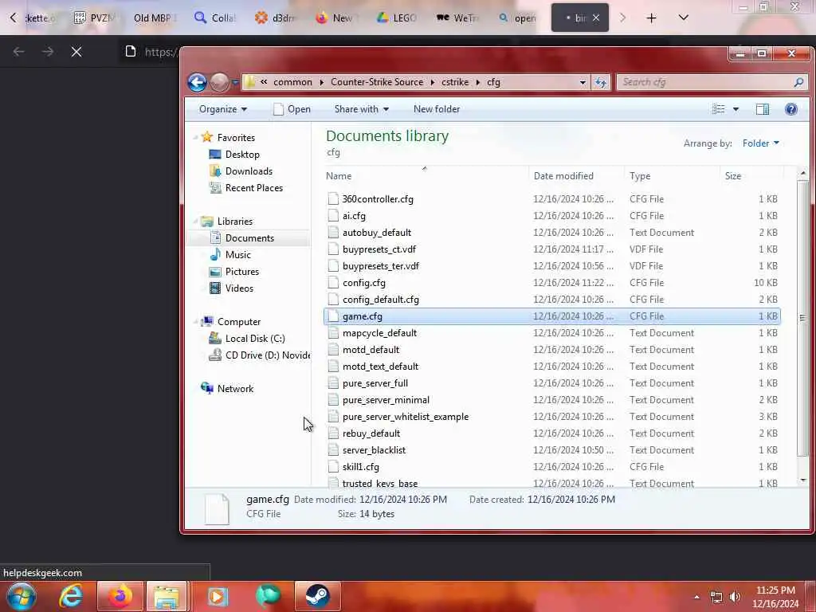Launch Internet Explorer from the taskbar
816x612 pixels.
[71, 596]
